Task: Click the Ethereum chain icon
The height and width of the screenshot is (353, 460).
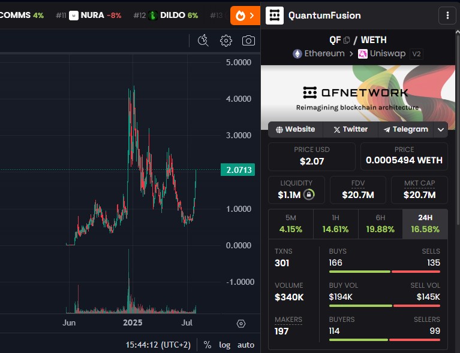Action: point(297,54)
